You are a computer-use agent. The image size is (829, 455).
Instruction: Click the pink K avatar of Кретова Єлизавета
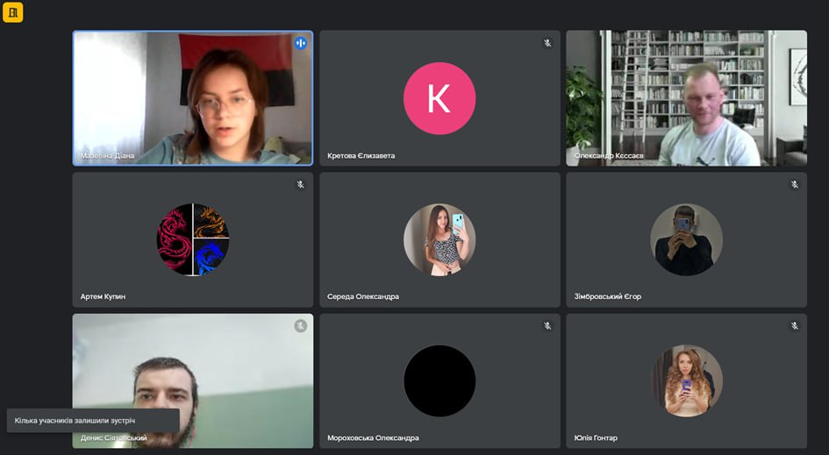pyautogui.click(x=440, y=98)
